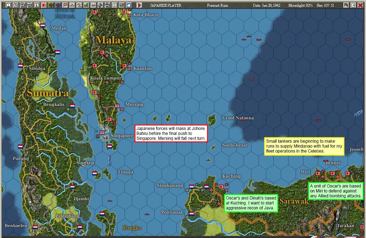Click the 'Soebi-besar' island label
Image resolution: width=366 pixels, height=238 pixels.
point(235,145)
